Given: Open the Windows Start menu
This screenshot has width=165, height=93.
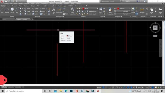Looking at the screenshot, I should pyautogui.click(x=3, y=91).
